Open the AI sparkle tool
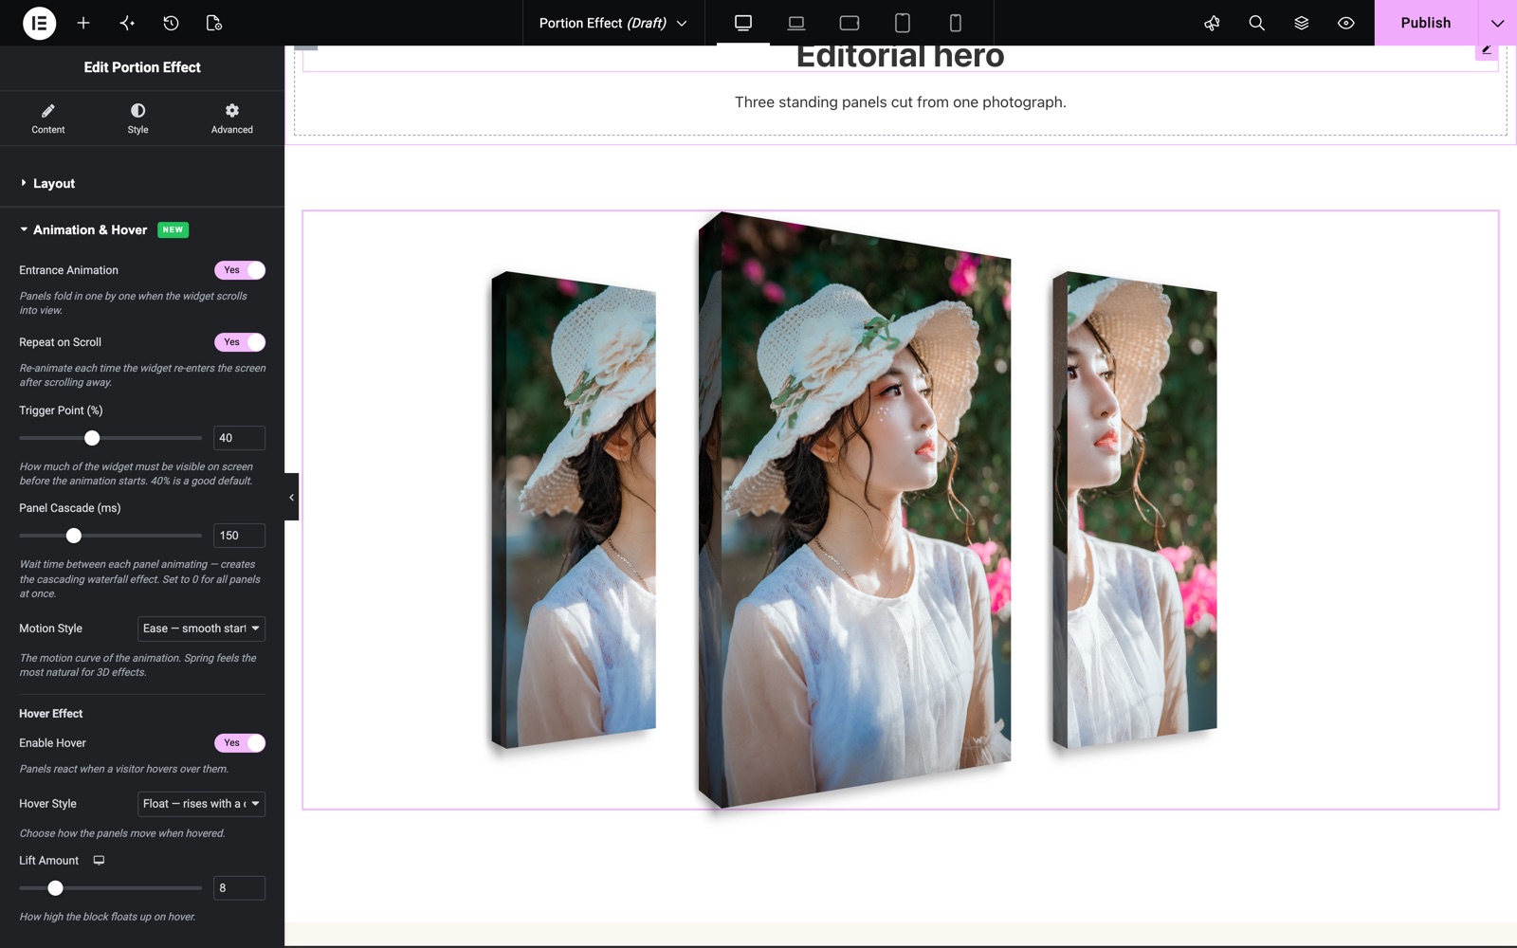 point(127,23)
